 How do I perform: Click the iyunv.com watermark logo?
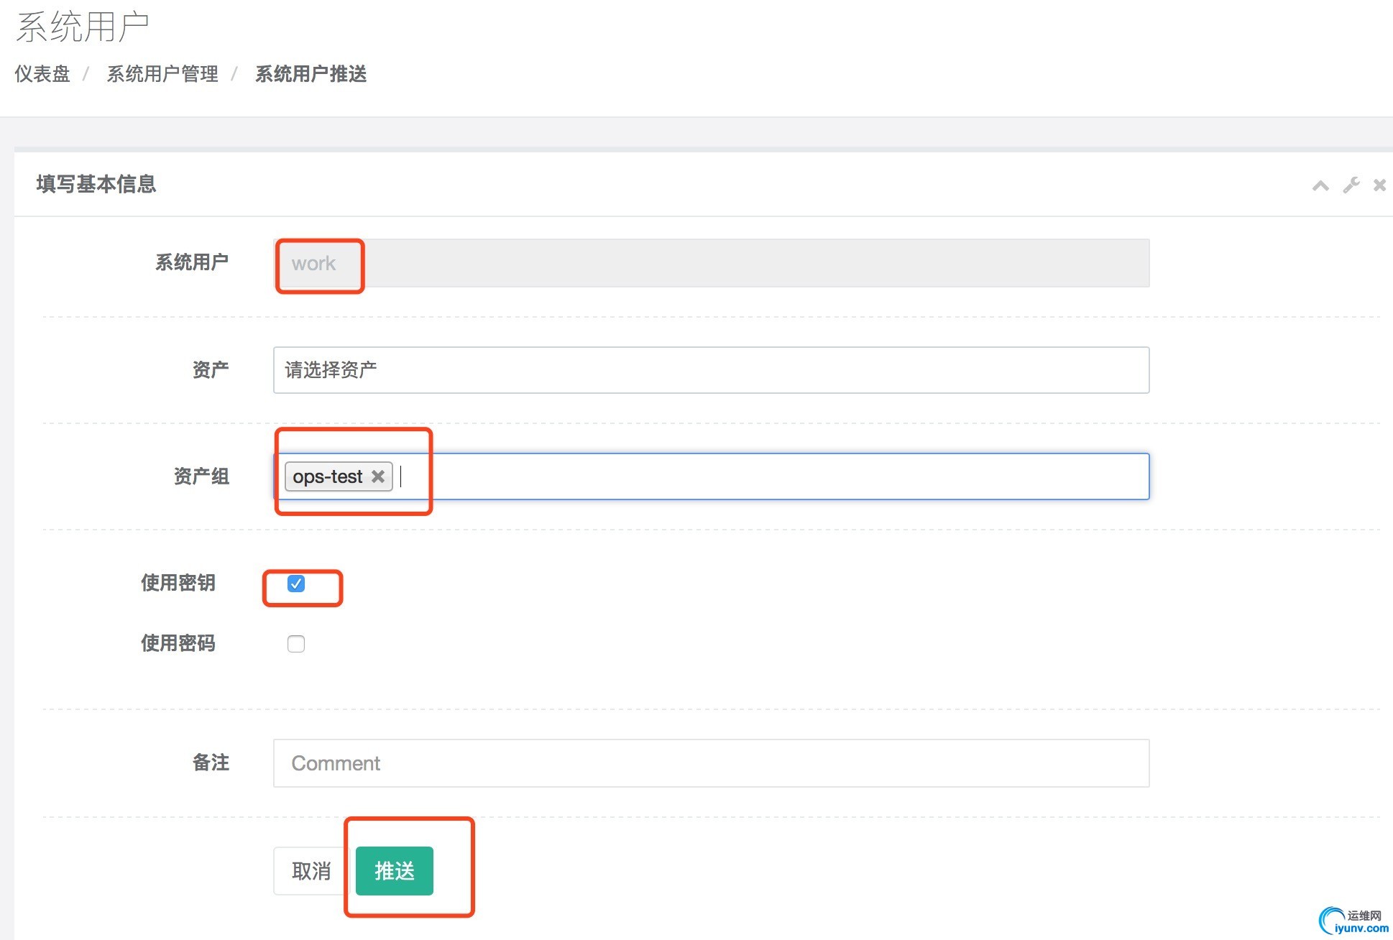coord(1353,921)
